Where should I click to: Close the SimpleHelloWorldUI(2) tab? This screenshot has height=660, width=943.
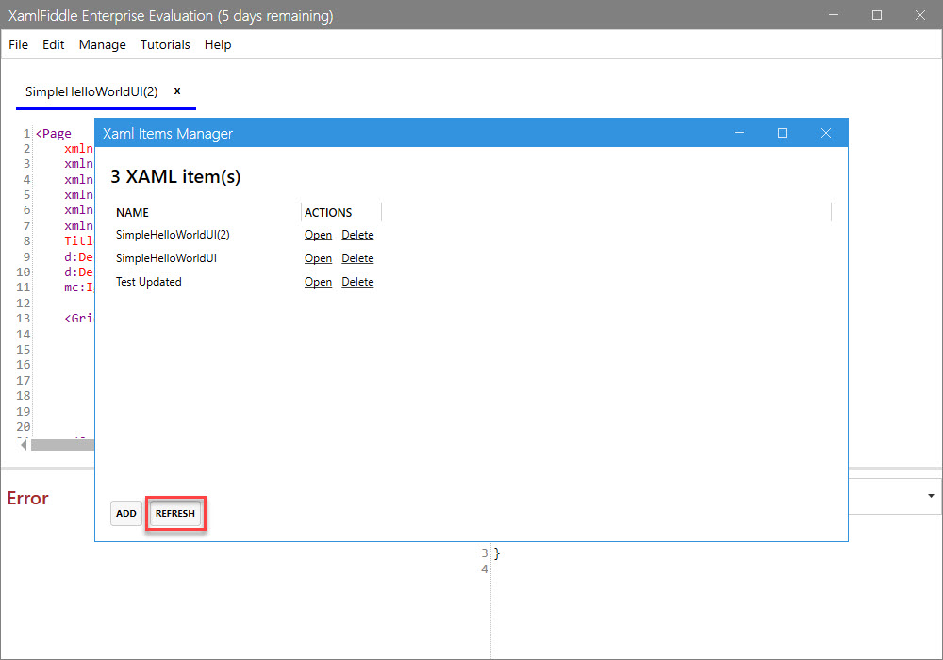[177, 91]
